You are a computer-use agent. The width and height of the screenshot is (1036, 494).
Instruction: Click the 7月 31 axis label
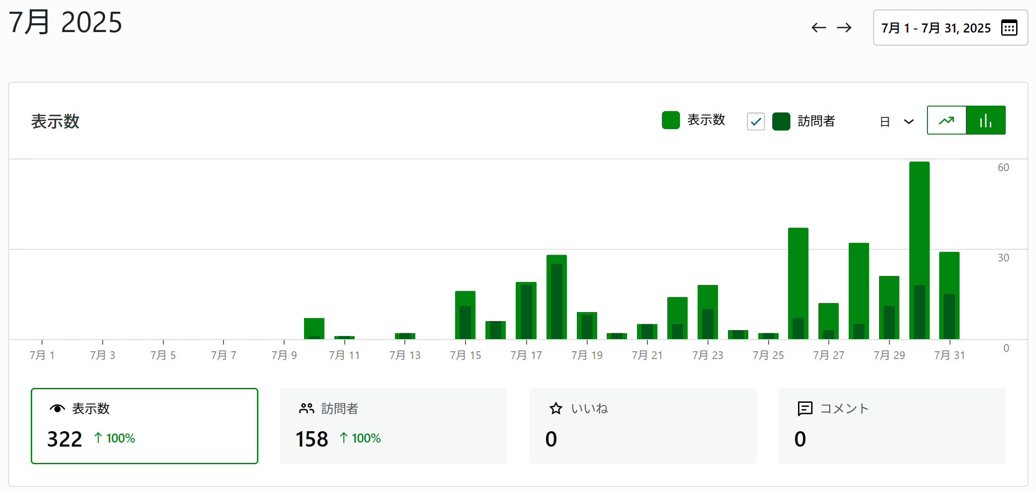tap(950, 355)
